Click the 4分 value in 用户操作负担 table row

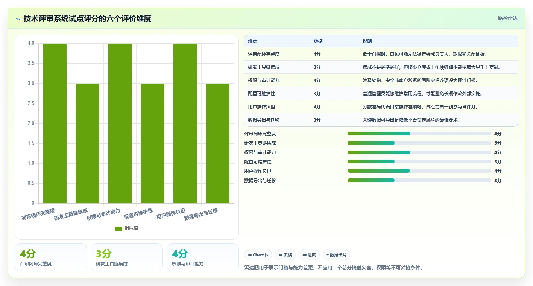pos(317,107)
